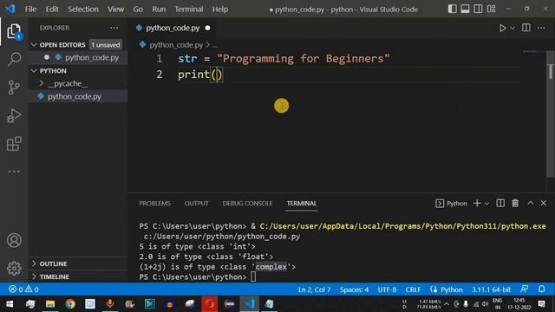Click breadcrumb ellipsis after python_code.py

[215, 45]
